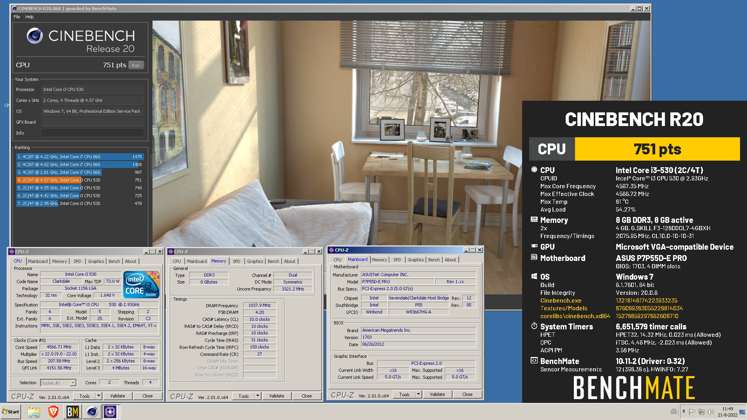Click the motherboard Model P7P55D-E PRO field
The height and width of the screenshot is (420, 747).
click(397, 282)
